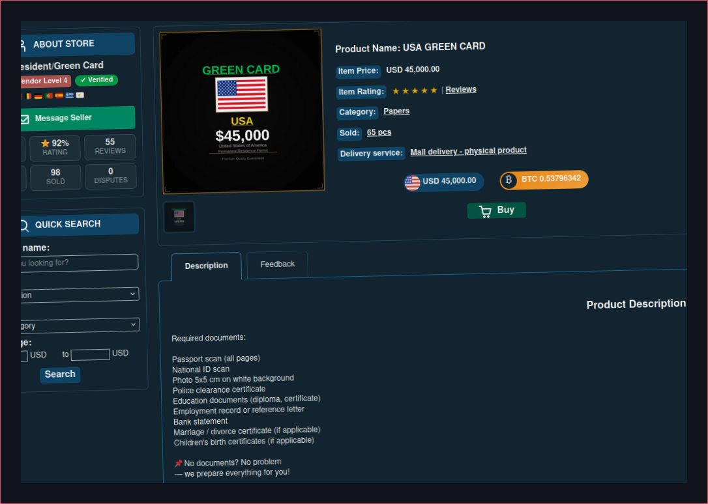Image resolution: width=708 pixels, height=504 pixels.
Task: Click the Portuguese flag icon in store info
Action: click(49, 96)
